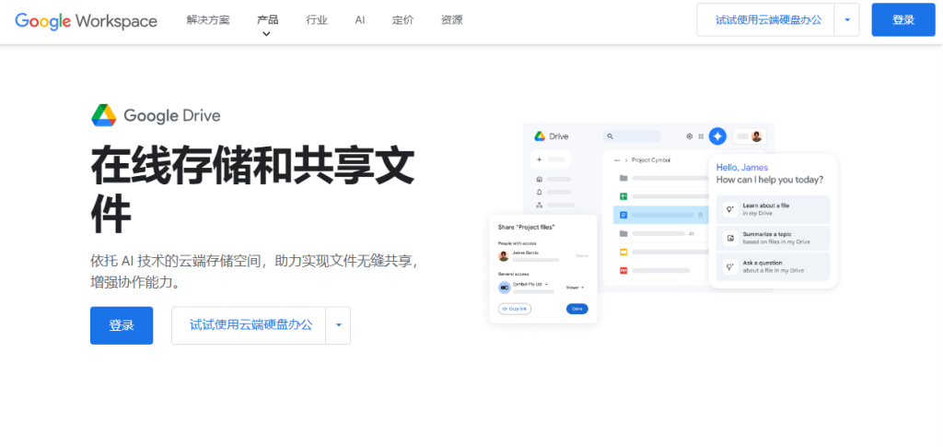943x447 pixels.
Task: Open header dropdown arrow beside 试试使用云端硬盘办公
Action: click(x=847, y=20)
